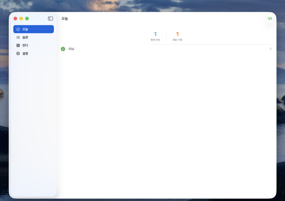Select the 오늘 label in the sidebar
This screenshot has height=201, width=285.
(25, 29)
